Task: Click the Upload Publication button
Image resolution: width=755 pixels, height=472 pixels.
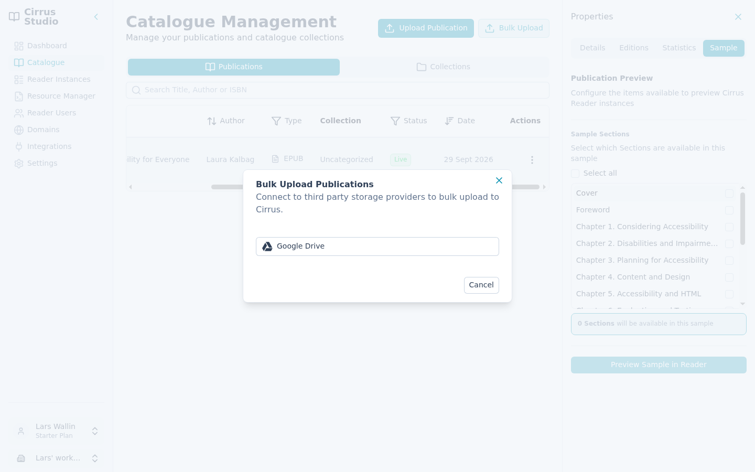Action: 426,28
